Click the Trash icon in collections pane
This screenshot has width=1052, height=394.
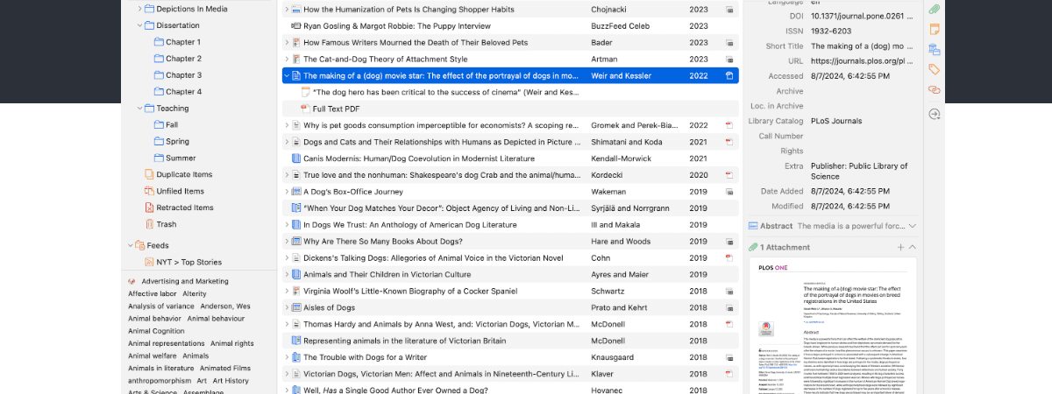[x=148, y=224]
